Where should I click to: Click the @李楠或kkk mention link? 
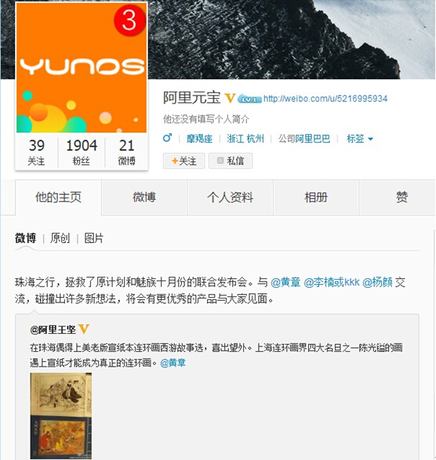click(332, 282)
